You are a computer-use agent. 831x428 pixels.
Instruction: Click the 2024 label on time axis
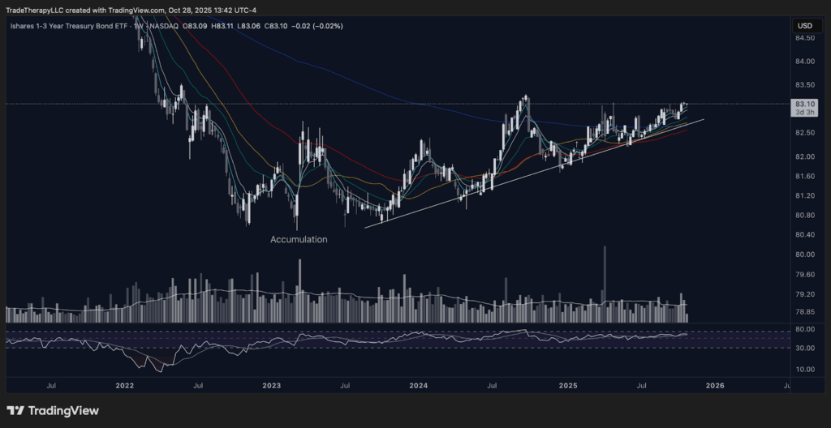pyautogui.click(x=419, y=387)
